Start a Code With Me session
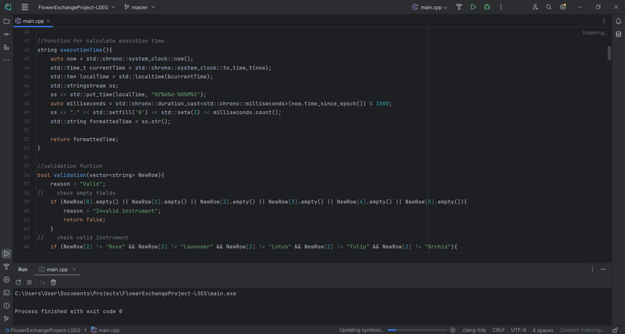This screenshot has width=625, height=334. 534,7
